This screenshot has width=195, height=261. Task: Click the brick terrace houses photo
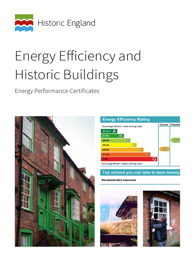click(55, 181)
